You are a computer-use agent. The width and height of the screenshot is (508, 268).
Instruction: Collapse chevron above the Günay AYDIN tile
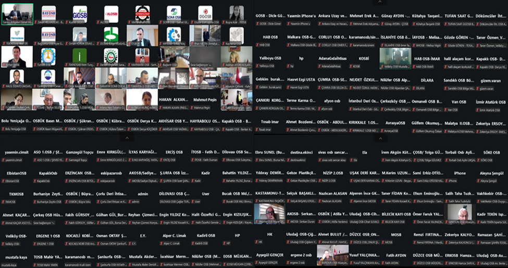[x=380, y=2]
